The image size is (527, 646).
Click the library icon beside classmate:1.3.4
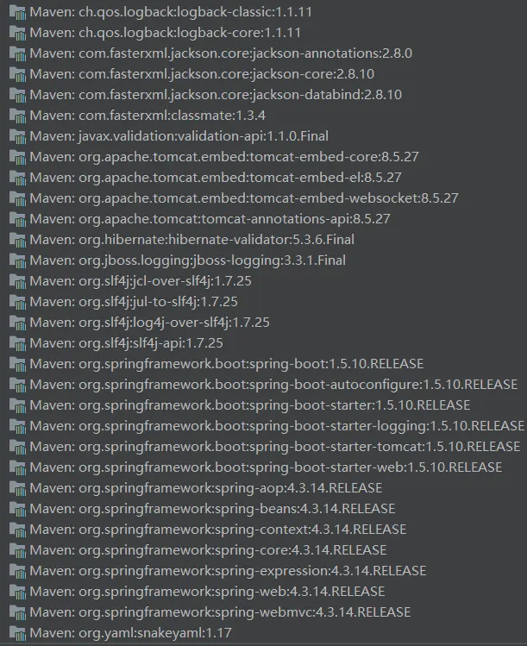[17, 116]
